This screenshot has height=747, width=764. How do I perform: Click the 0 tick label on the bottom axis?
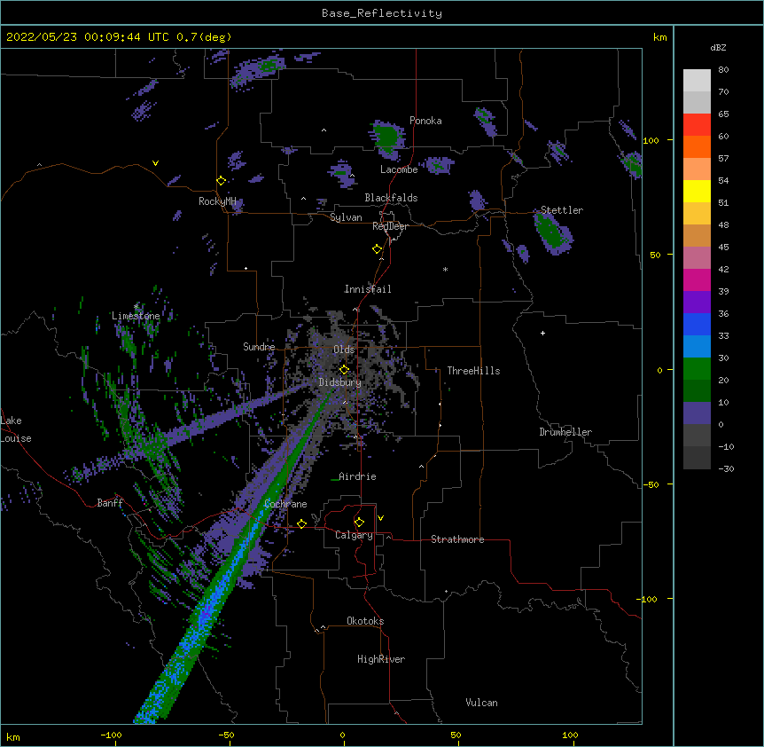click(342, 735)
